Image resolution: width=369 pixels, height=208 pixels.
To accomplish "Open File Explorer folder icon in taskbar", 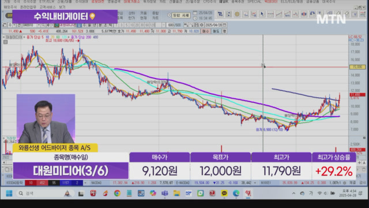I will (176, 194).
